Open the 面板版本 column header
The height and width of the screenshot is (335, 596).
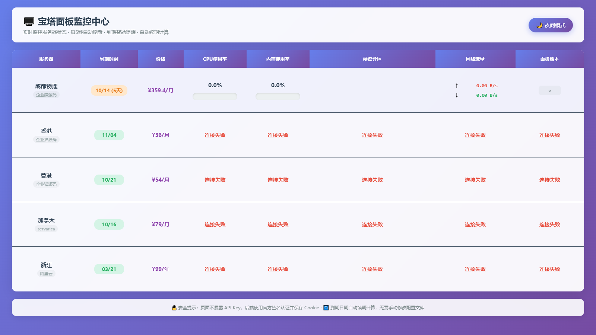[549, 59]
